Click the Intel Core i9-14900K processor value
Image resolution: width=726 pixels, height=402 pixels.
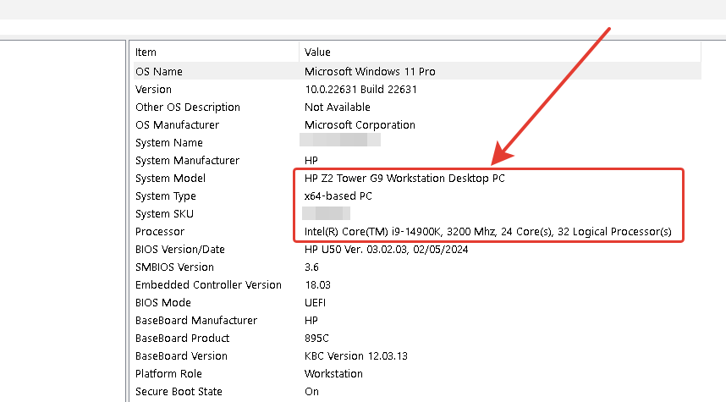(x=487, y=232)
